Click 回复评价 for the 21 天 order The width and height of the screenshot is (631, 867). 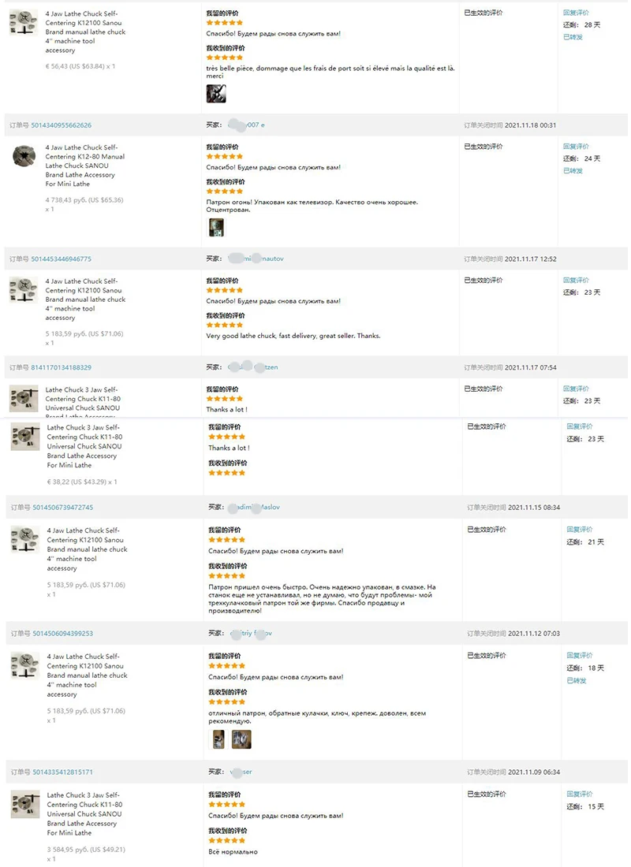579,530
